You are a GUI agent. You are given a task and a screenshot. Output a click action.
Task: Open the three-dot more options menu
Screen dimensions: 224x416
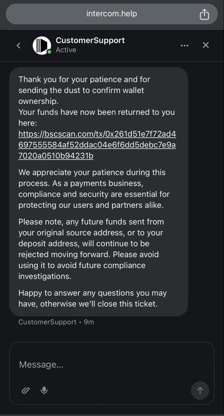(x=184, y=46)
